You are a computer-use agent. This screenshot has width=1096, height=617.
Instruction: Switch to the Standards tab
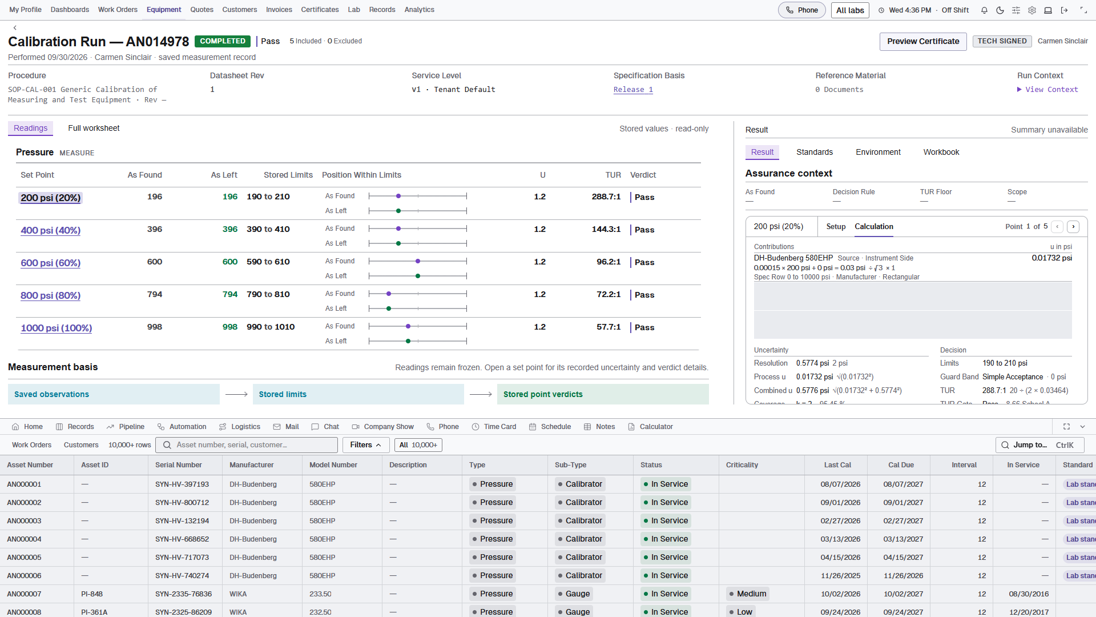pos(815,152)
